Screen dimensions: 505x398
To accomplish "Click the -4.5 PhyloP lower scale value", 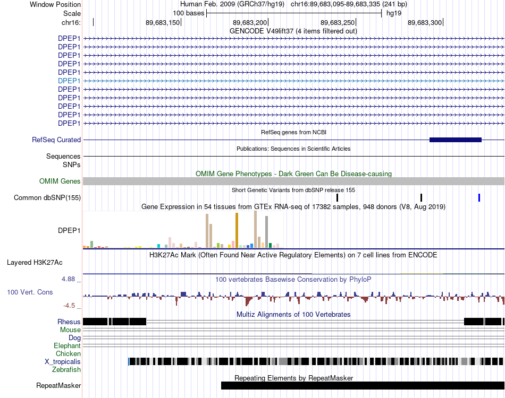I will pyautogui.click(x=69, y=306).
